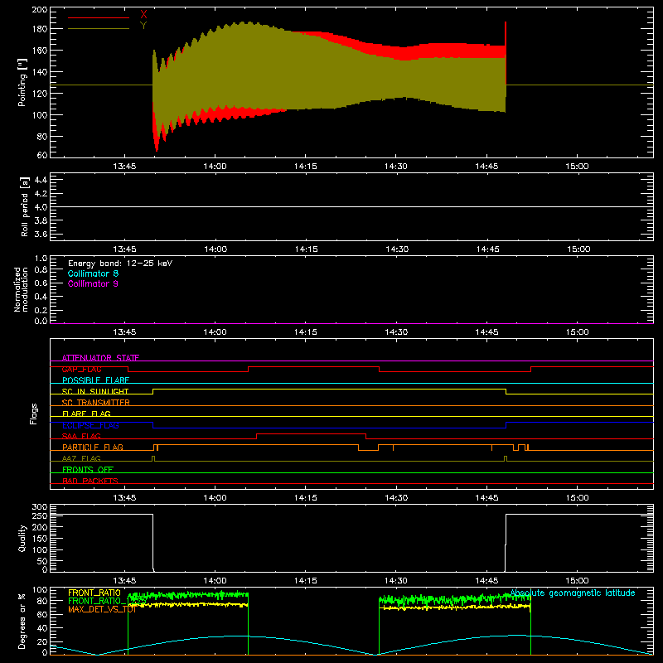Click 14:15 under the Roll period plot

pos(306,249)
